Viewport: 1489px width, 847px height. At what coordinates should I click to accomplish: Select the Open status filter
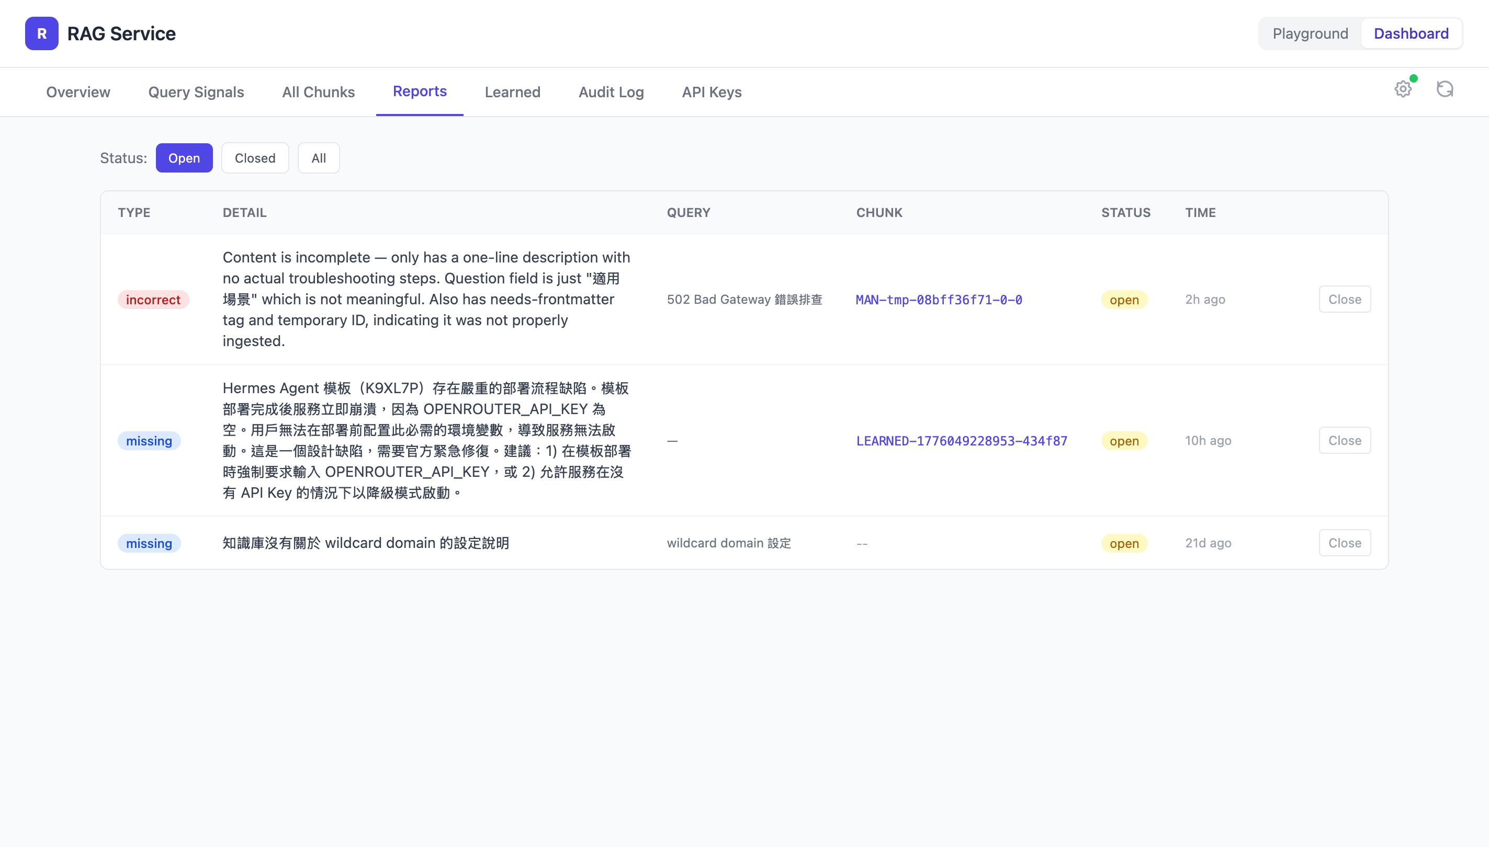click(x=184, y=158)
